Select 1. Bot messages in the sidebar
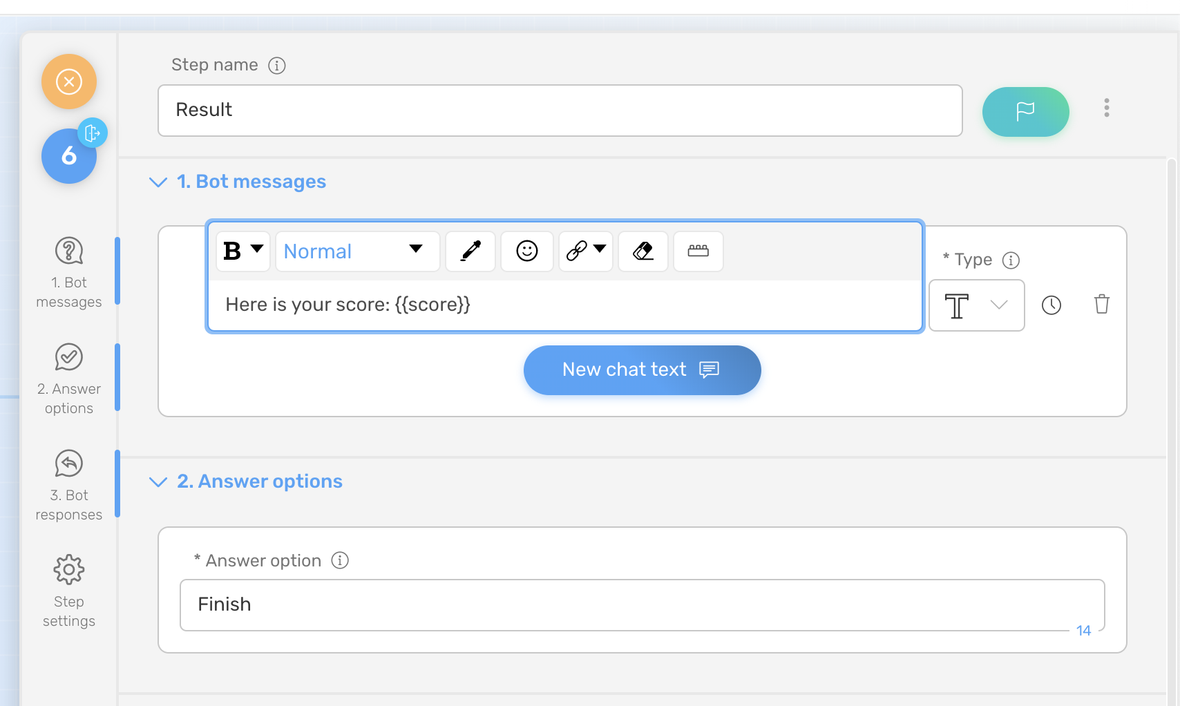Viewport: 1180px width, 706px height. [68, 271]
